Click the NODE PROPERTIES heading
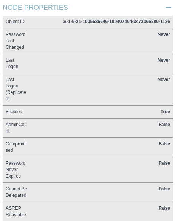175x223 pixels. [x=35, y=8]
